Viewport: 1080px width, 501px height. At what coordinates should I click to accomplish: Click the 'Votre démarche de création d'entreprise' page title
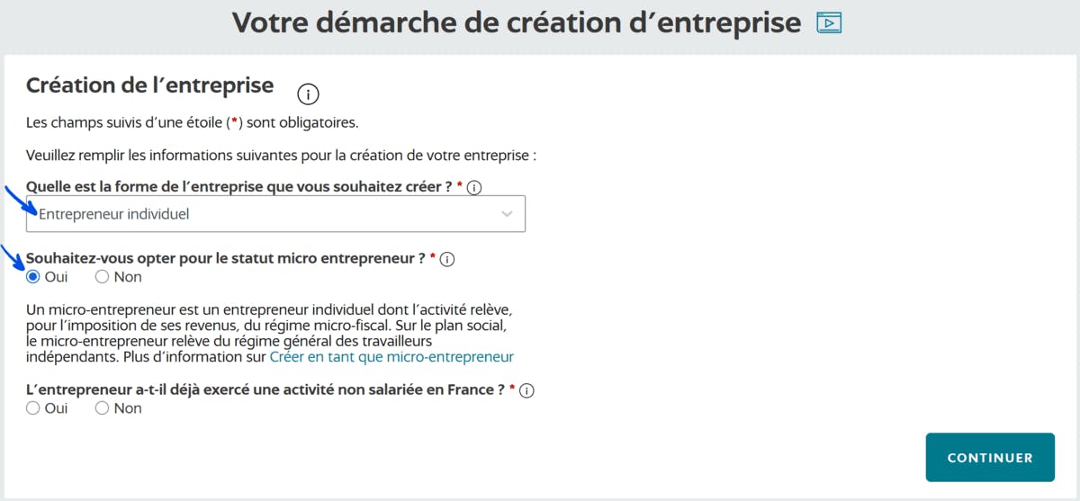coord(516,22)
